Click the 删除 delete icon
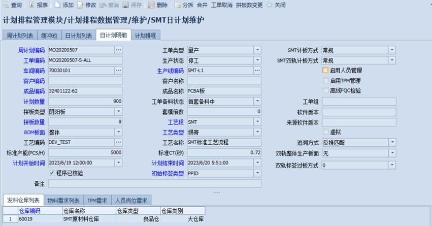Screen dimensions: 432x226 coord(151,5)
